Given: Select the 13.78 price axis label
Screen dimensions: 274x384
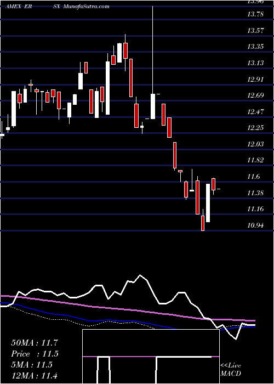Looking at the screenshot, I should point(255,14).
